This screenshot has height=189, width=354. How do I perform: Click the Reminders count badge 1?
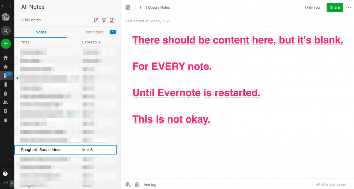[113, 32]
